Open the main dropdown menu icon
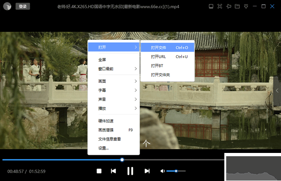Viewport: 281px width, 181px height. 246,7
